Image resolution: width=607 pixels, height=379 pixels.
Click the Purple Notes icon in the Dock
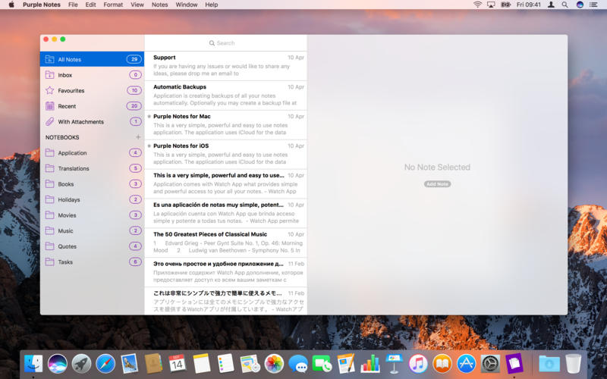(514, 364)
